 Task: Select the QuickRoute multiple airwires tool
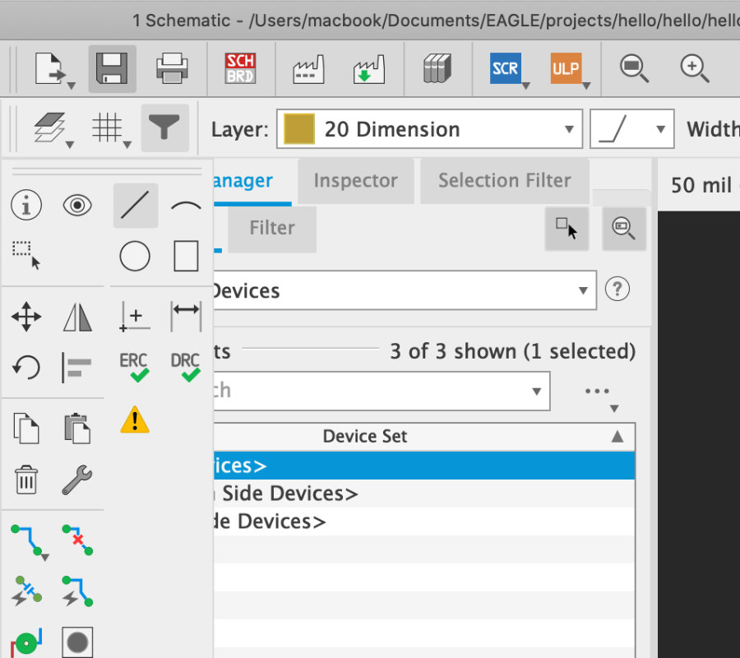coord(26,591)
